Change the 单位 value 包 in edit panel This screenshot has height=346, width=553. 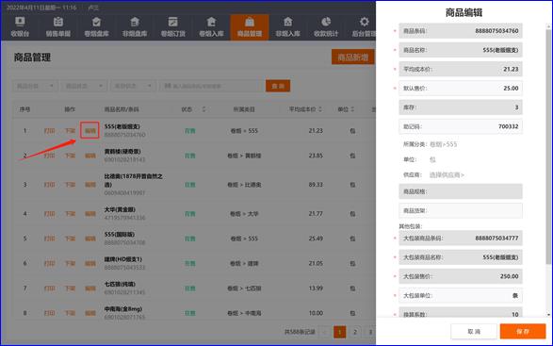[432, 159]
